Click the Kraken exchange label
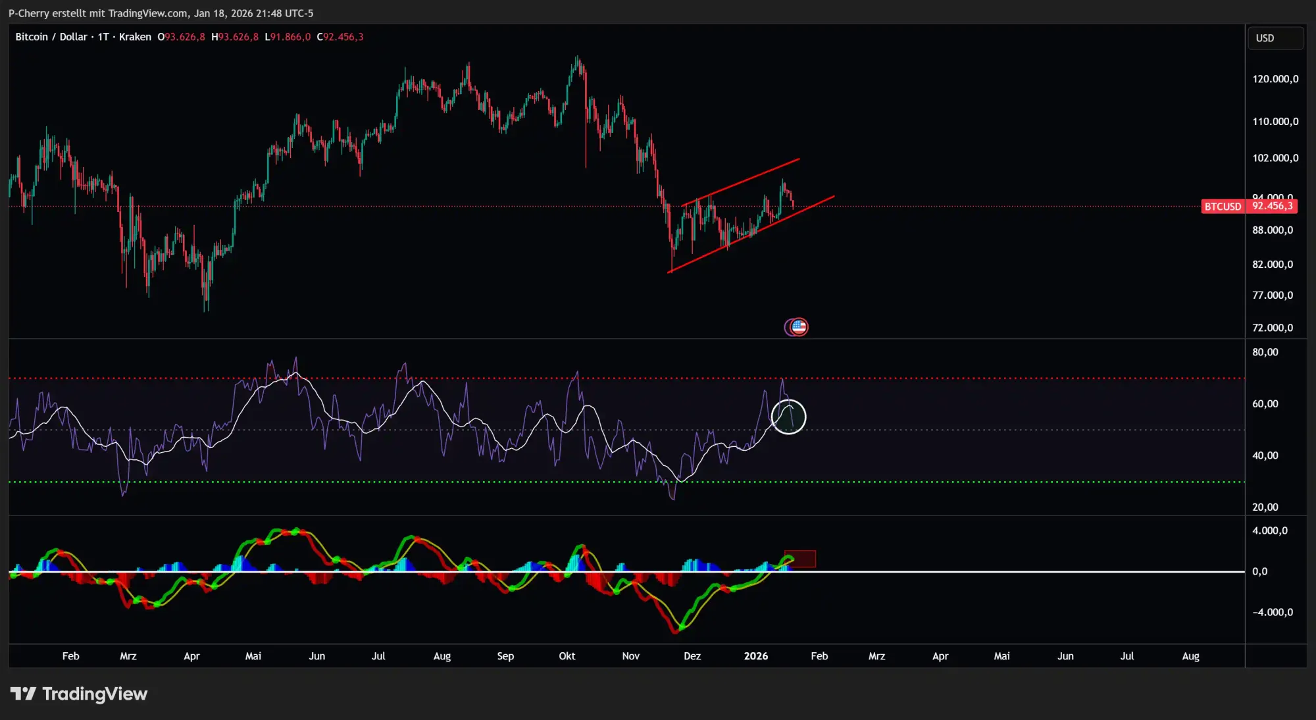 134,37
